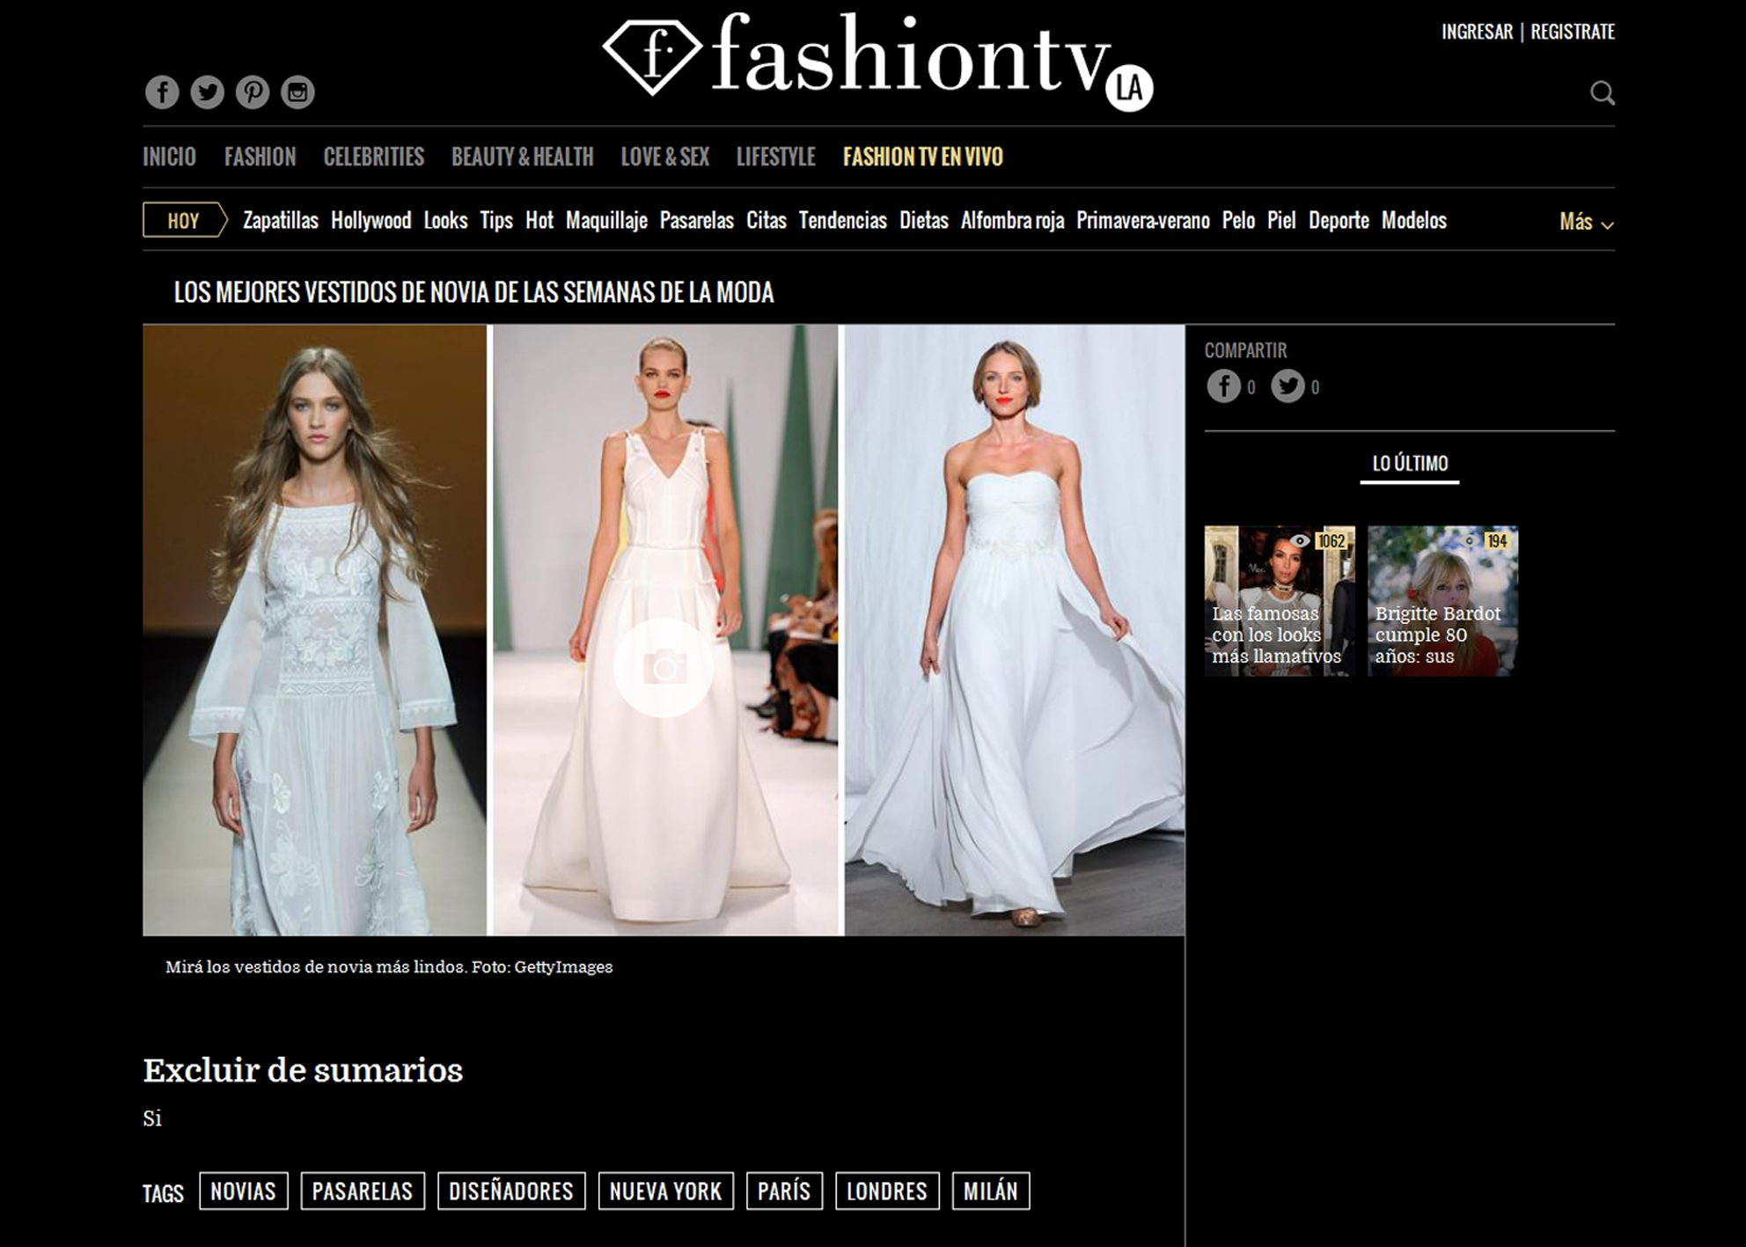Click the Registrate link
The width and height of the screenshot is (1746, 1247).
coord(1573,33)
